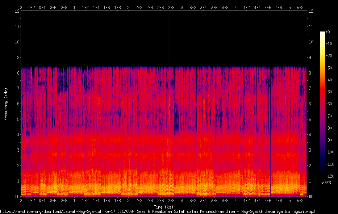Click the "-120" colorbar tick label
The height and width of the screenshot is (214, 338).
330,176
